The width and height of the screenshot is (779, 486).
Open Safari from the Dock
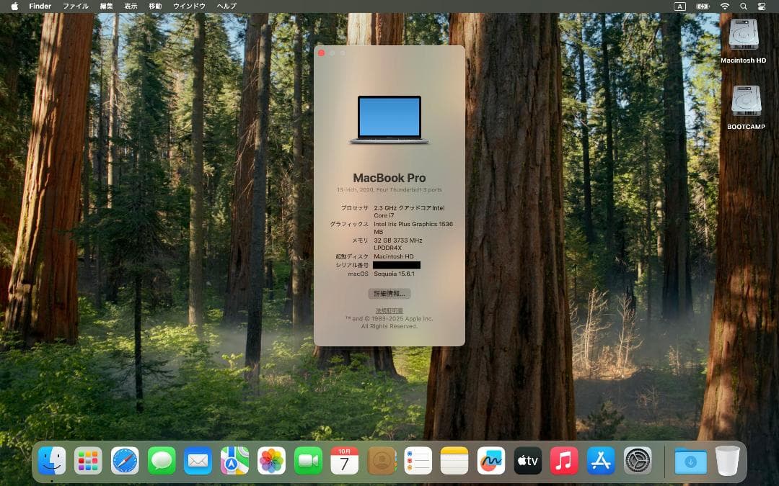(x=125, y=459)
